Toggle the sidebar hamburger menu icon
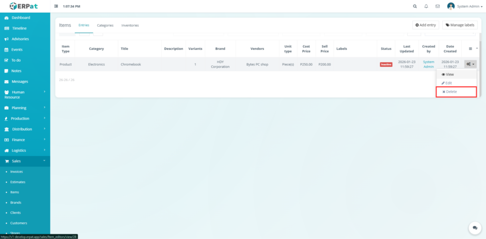 56,6
